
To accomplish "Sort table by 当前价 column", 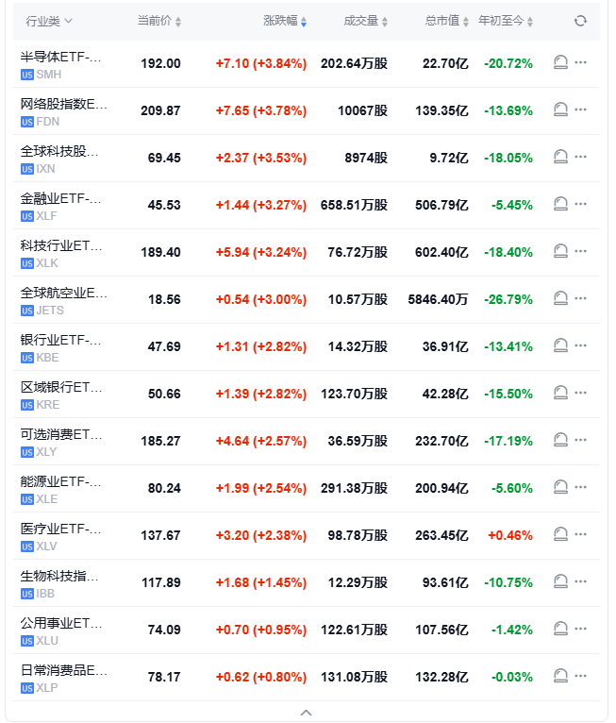I will (x=159, y=21).
